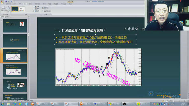Click the Windows Start button
This screenshot has width=189, height=106.
pyautogui.click(x=3, y=103)
